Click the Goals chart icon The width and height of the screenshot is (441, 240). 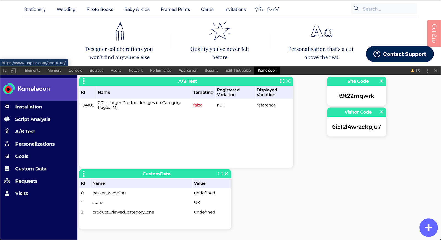tap(7, 156)
